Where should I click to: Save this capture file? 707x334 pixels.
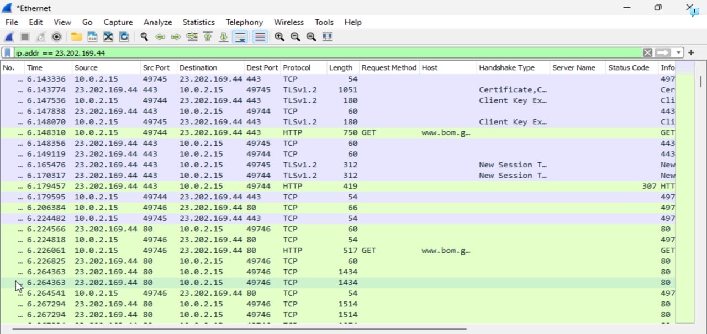click(92, 37)
